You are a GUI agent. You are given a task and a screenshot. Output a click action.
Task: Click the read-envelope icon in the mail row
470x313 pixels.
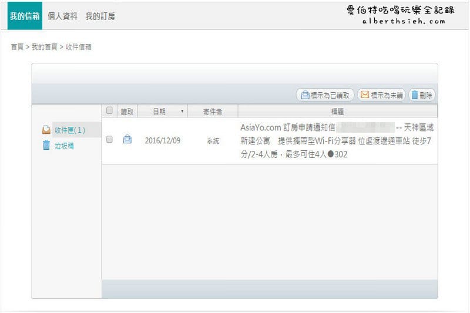[127, 139]
